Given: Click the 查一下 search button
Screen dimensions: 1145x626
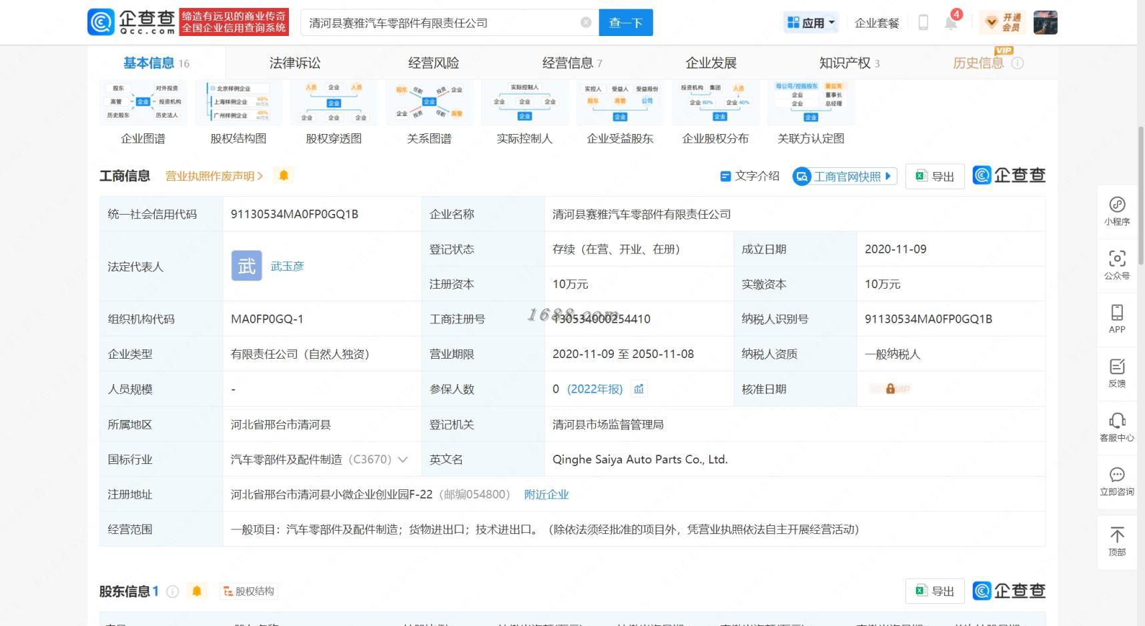Looking at the screenshot, I should [x=626, y=23].
